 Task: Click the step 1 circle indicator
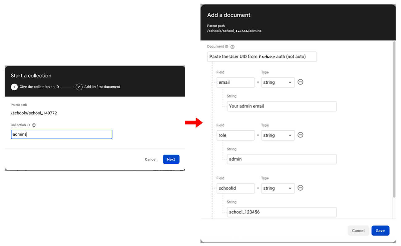point(14,87)
